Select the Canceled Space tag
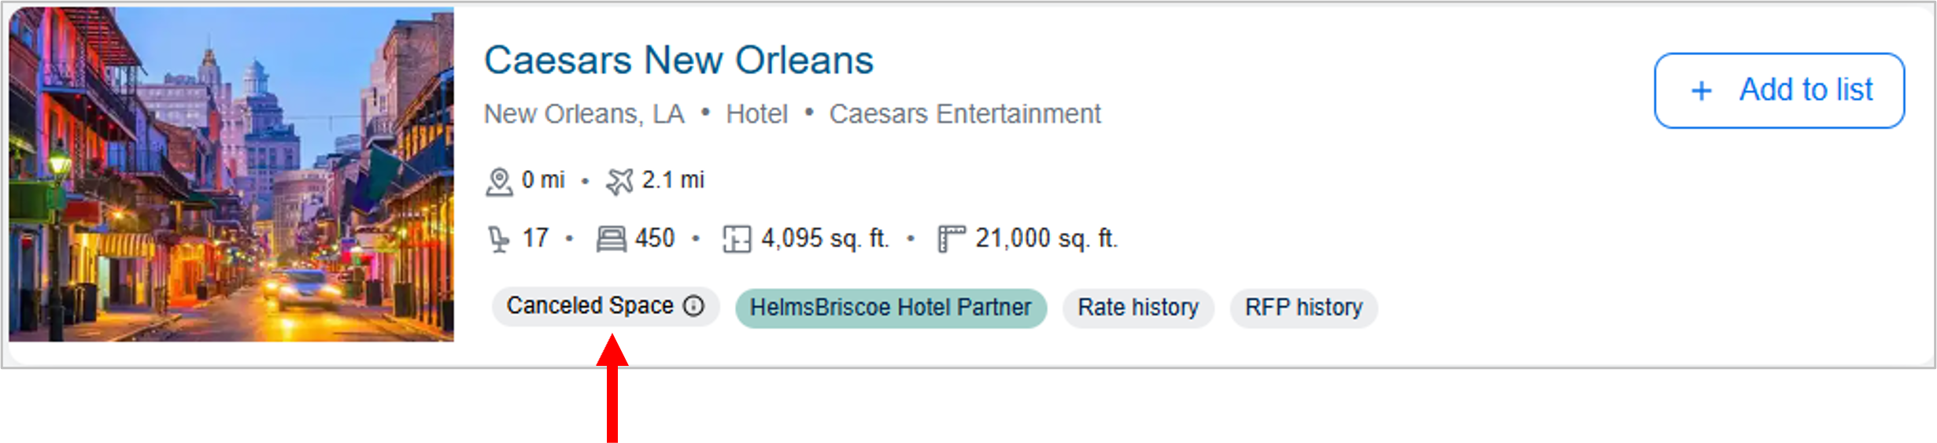Screen dimensions: 1937x443 click(590, 306)
